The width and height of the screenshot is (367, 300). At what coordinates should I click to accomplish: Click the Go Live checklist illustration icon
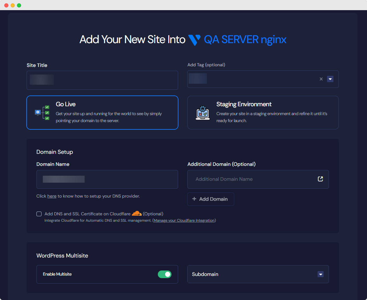point(42,112)
